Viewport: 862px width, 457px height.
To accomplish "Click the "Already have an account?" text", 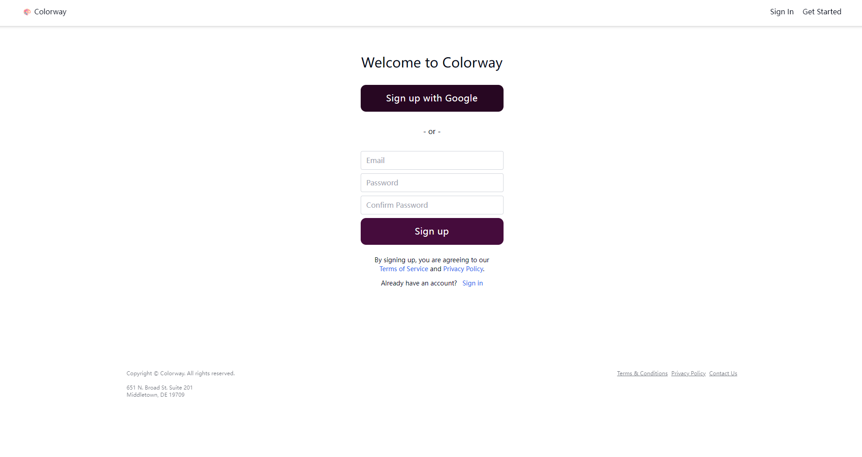I will pos(419,283).
